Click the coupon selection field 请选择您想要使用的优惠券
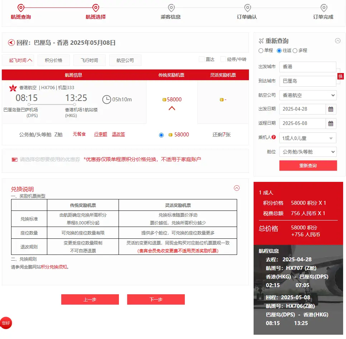Screen dimensions: 346x339 pyautogui.click(x=50, y=159)
